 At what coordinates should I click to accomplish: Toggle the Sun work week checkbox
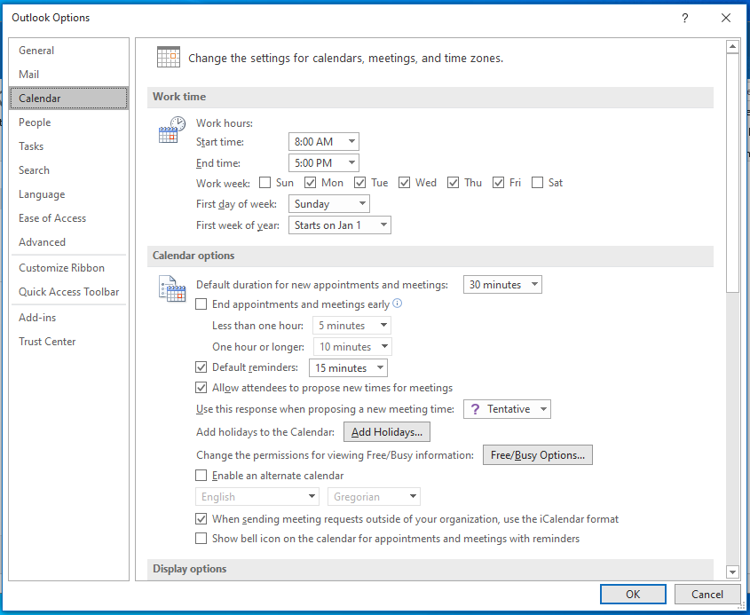click(265, 183)
